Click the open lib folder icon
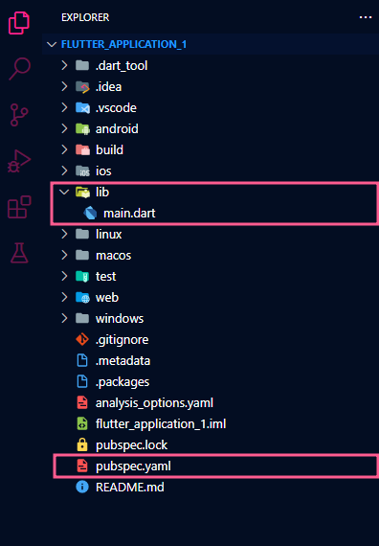 83,193
